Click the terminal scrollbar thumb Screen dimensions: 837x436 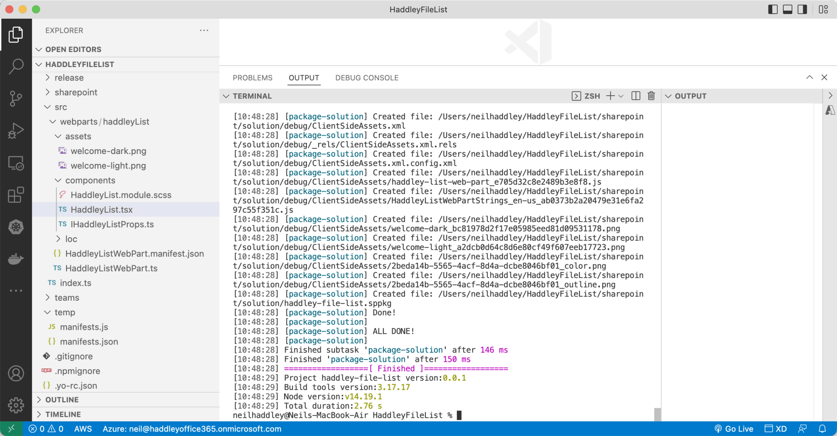pyautogui.click(x=657, y=415)
